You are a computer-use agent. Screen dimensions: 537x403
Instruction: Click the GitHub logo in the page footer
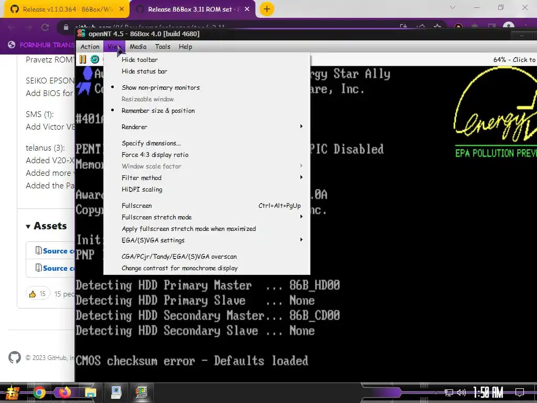(x=14, y=357)
